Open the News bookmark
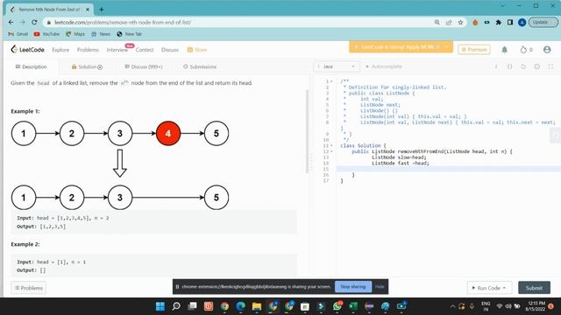The image size is (561, 315). 101,34
